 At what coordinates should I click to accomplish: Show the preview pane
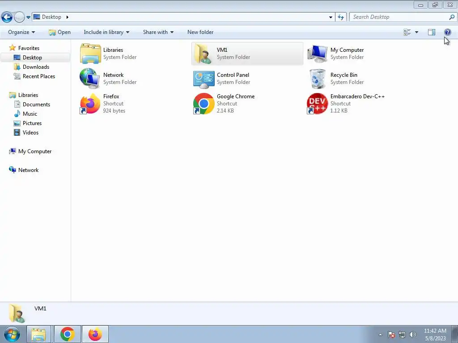432,32
